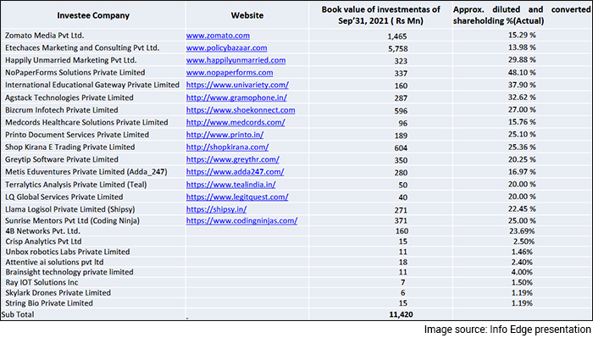Open the univariety.com link
The height and width of the screenshot is (338, 593).
pos(237,85)
